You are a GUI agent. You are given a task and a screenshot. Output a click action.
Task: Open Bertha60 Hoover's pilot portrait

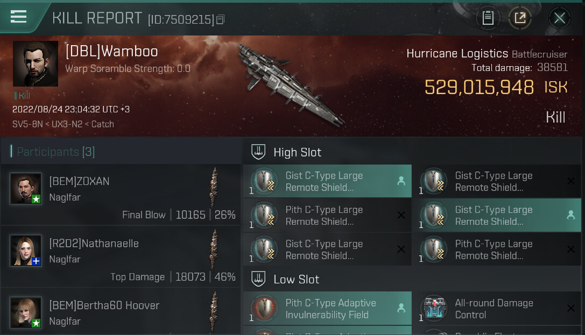click(26, 312)
